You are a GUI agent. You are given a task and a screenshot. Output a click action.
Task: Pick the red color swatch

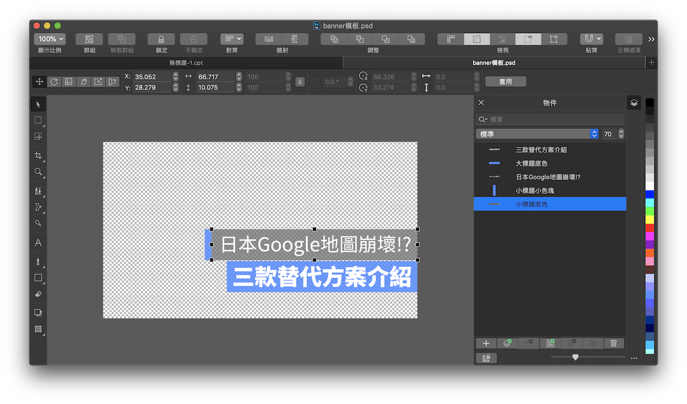pos(650,227)
